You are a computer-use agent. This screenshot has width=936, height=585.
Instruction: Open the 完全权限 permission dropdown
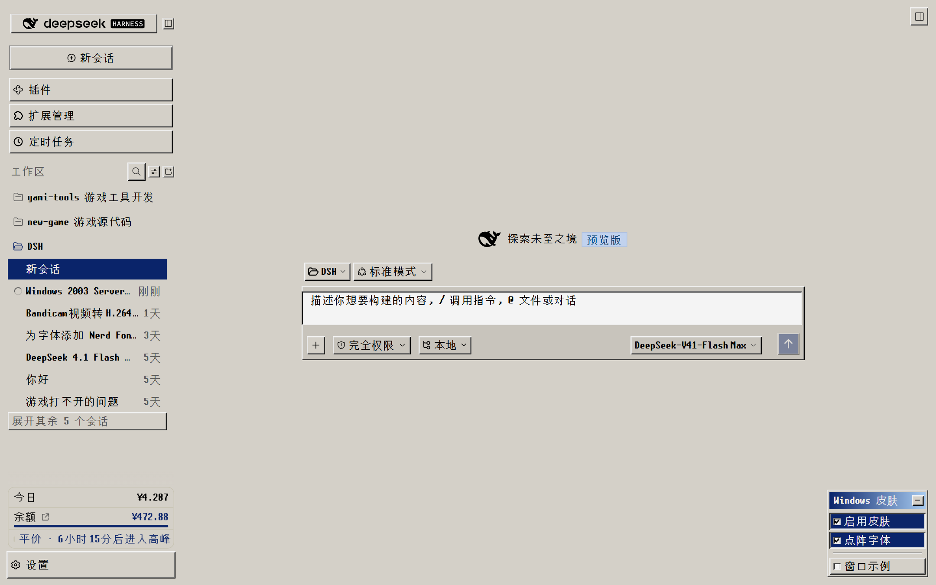tap(372, 345)
